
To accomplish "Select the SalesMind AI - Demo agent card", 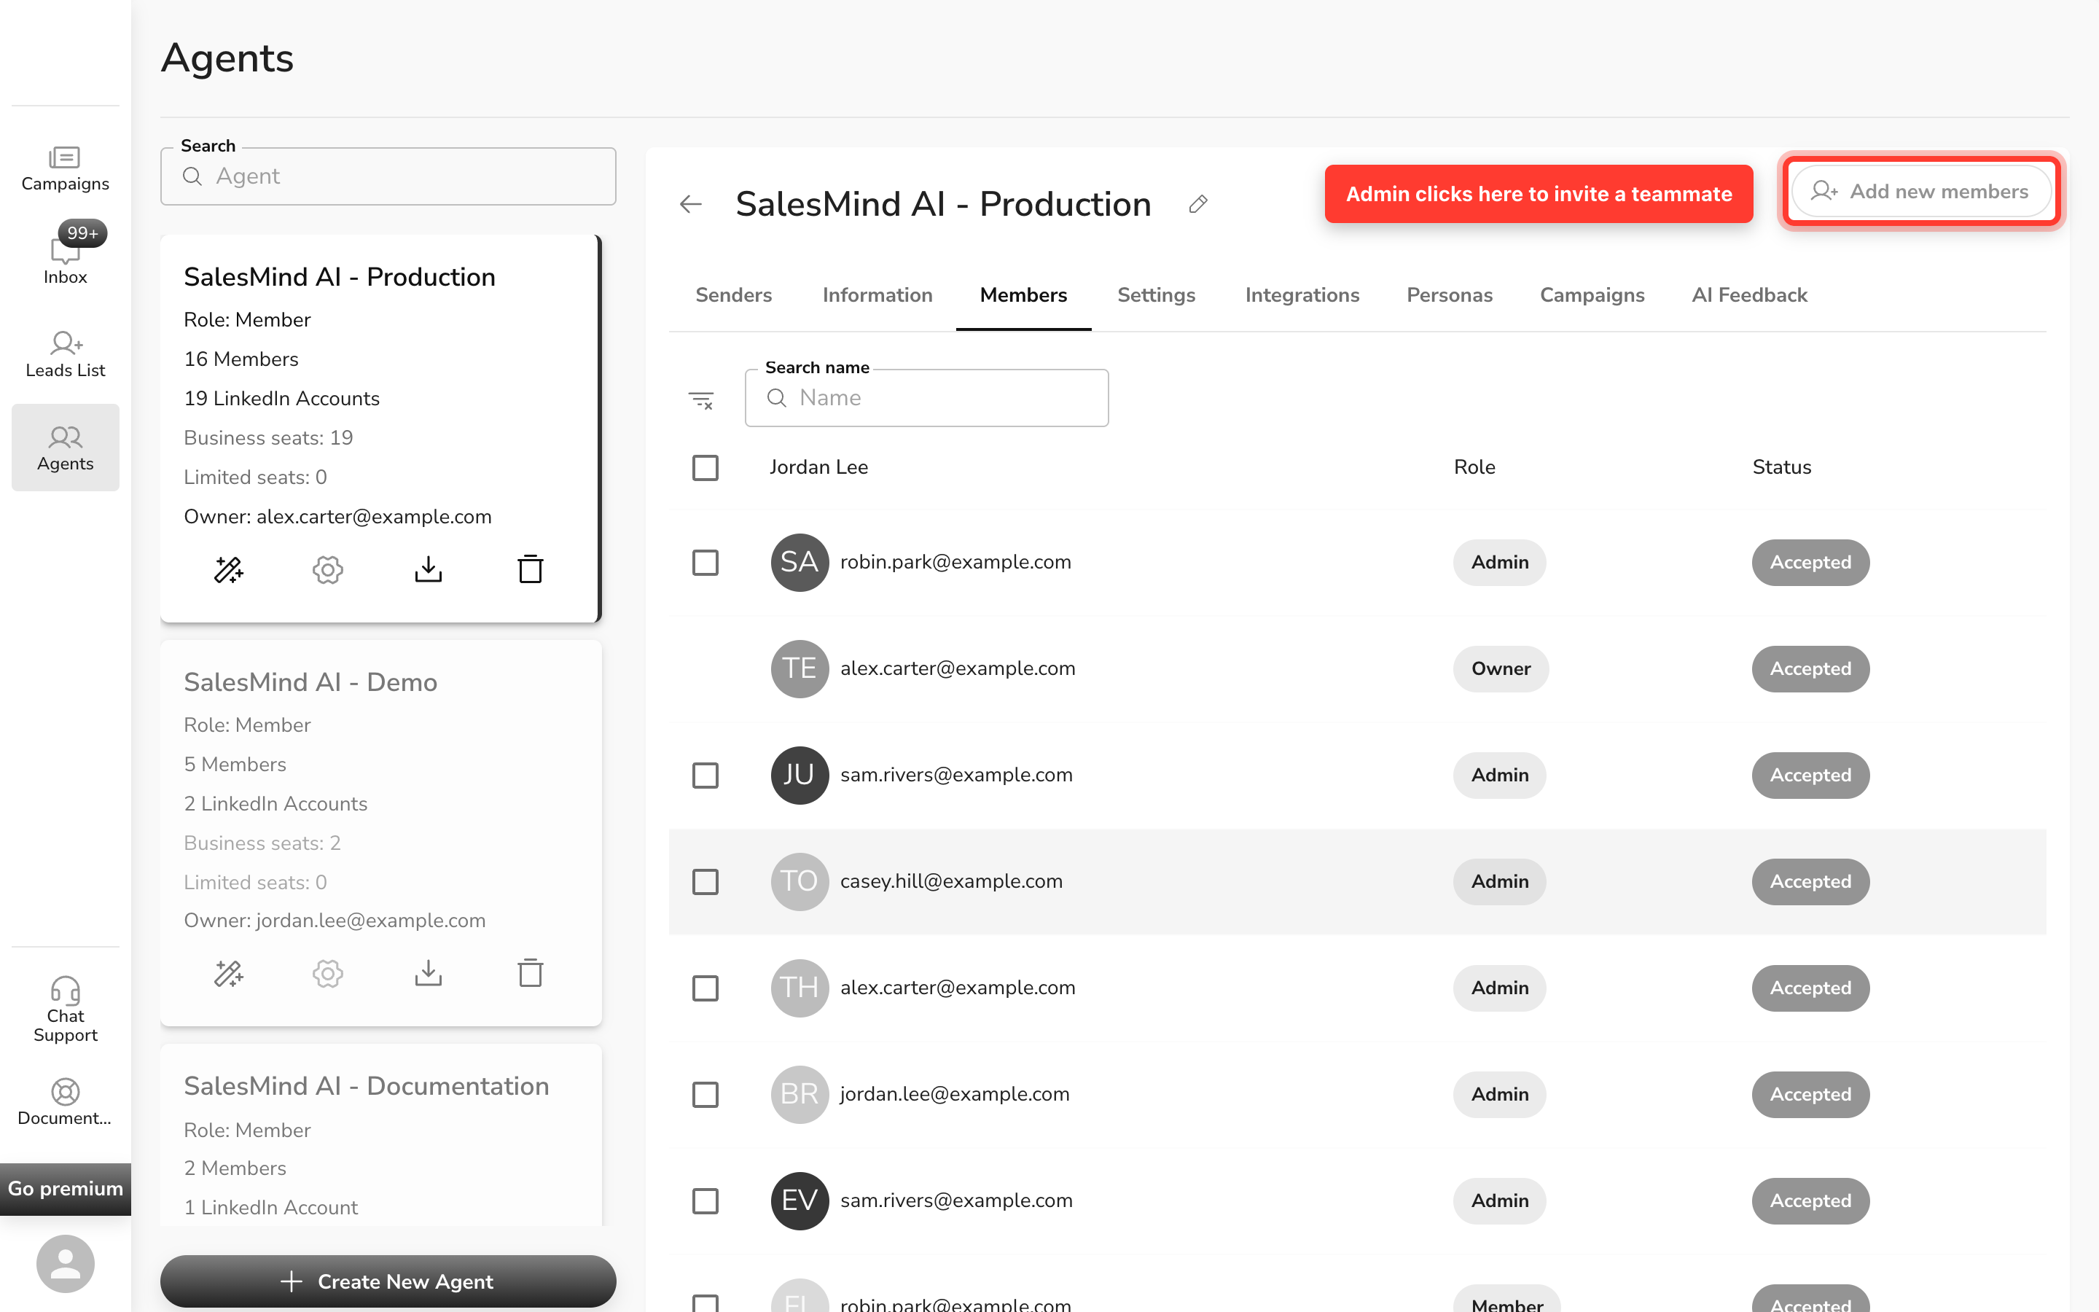I will point(380,833).
